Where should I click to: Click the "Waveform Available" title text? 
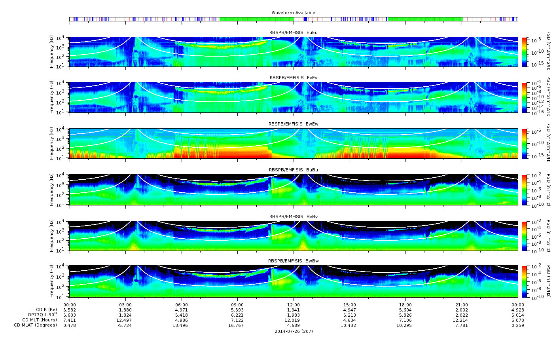[x=293, y=13]
